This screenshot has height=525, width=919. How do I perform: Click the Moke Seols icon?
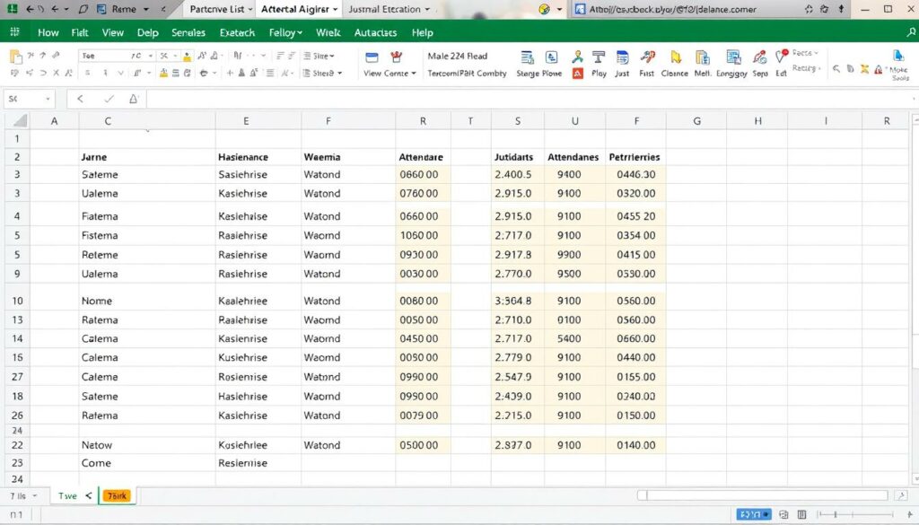pos(897,57)
